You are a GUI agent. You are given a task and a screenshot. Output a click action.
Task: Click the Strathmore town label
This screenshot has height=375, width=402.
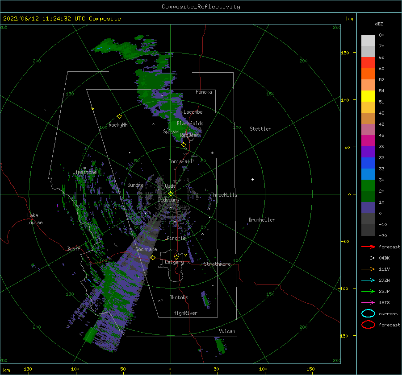tap(217, 264)
